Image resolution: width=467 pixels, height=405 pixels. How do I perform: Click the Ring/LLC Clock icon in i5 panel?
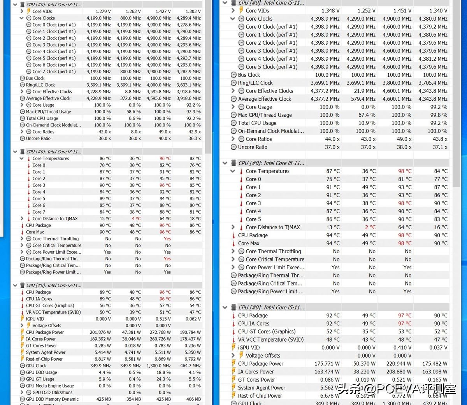tap(233, 83)
